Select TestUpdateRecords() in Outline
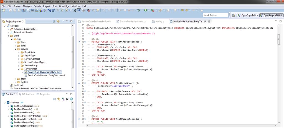Viewport: 284px width, 128px height. [x=27, y=112]
